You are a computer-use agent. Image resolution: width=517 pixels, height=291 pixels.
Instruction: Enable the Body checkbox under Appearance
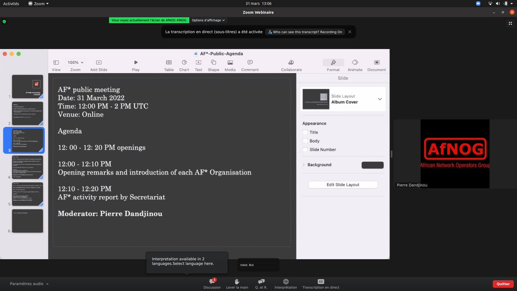tap(305, 141)
